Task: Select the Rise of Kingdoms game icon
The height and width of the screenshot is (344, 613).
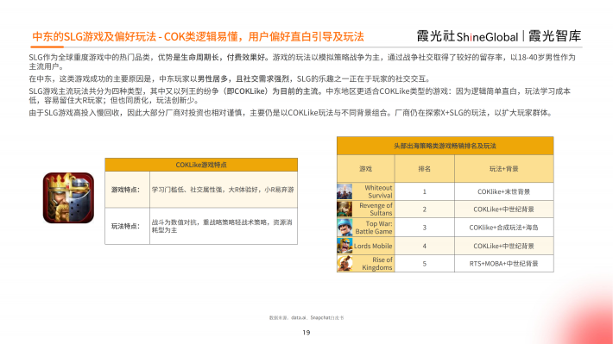Action: 344,264
